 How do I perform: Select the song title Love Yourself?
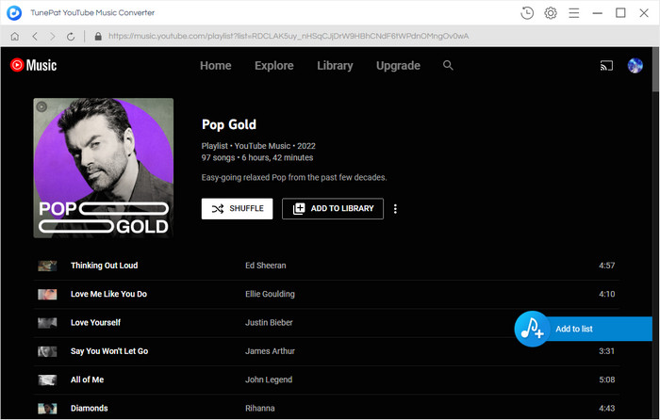(x=95, y=322)
